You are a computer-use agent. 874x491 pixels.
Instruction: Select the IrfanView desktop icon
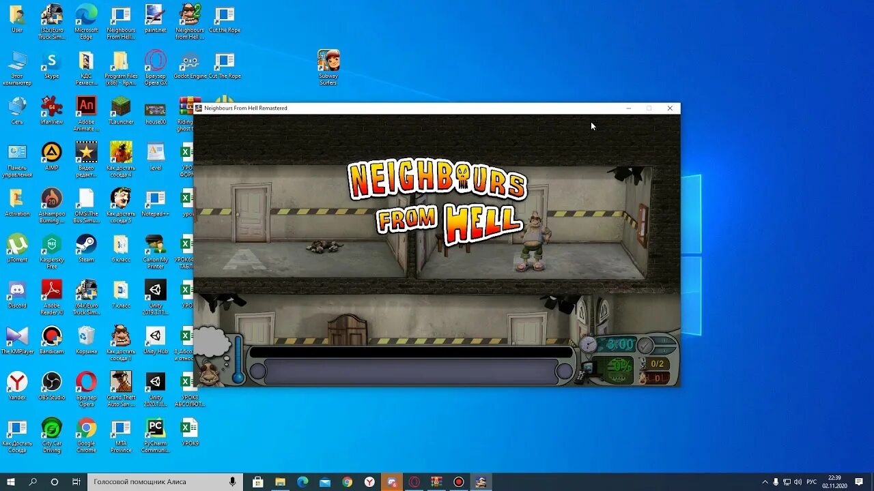point(51,111)
